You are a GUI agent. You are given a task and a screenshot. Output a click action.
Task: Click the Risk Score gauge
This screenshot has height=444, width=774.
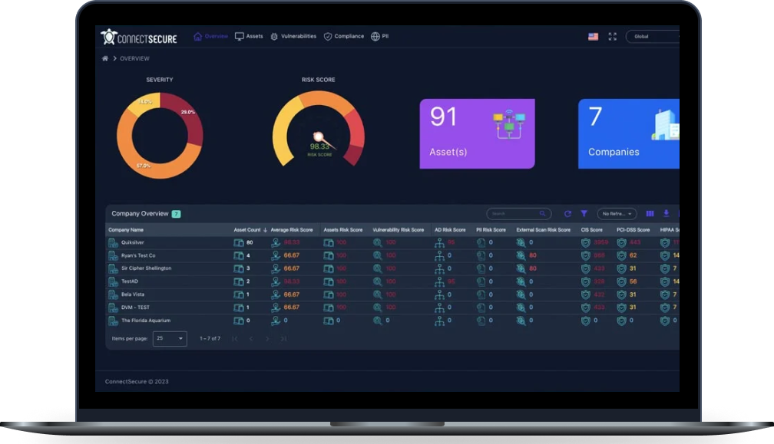[x=319, y=129]
